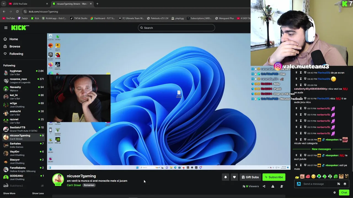
Task: Open ket_14 channel in sidebar
Action: tap(23, 97)
